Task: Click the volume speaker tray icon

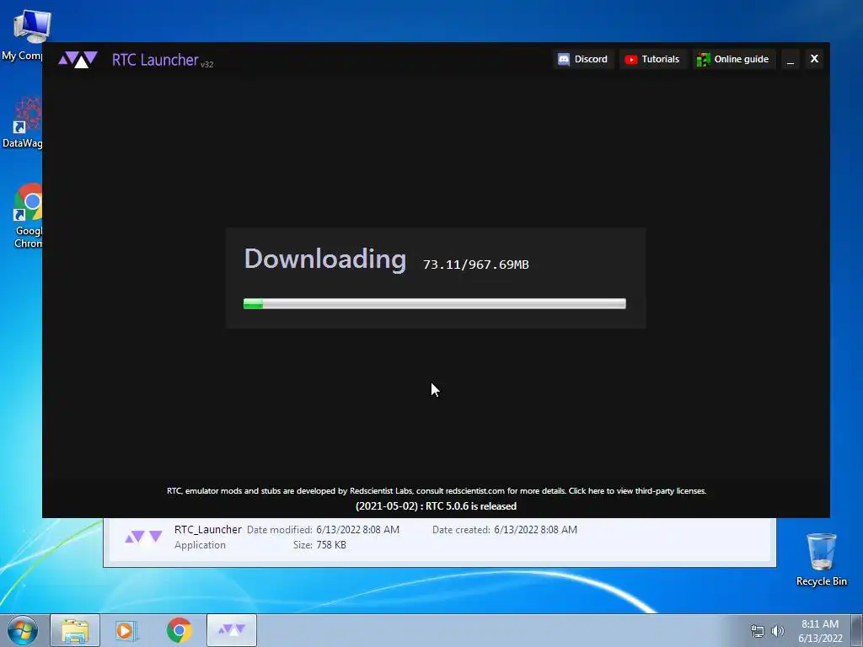Action: coord(777,631)
